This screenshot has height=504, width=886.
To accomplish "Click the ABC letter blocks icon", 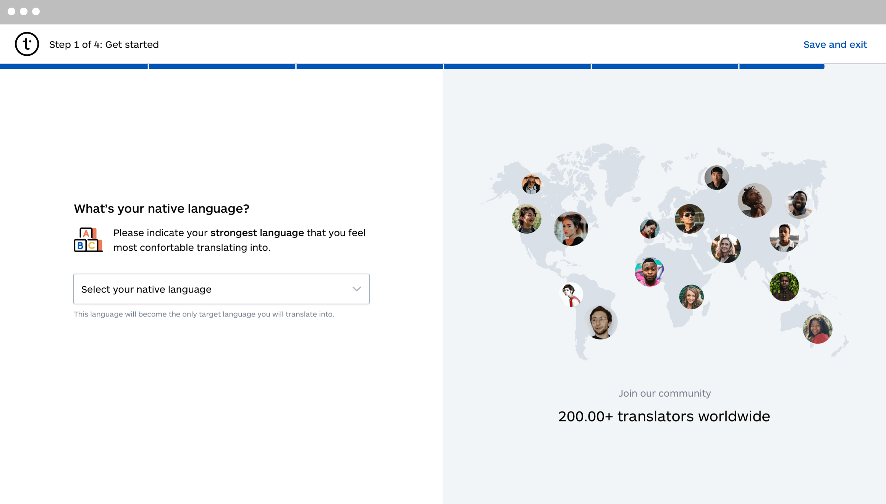I will (x=88, y=240).
